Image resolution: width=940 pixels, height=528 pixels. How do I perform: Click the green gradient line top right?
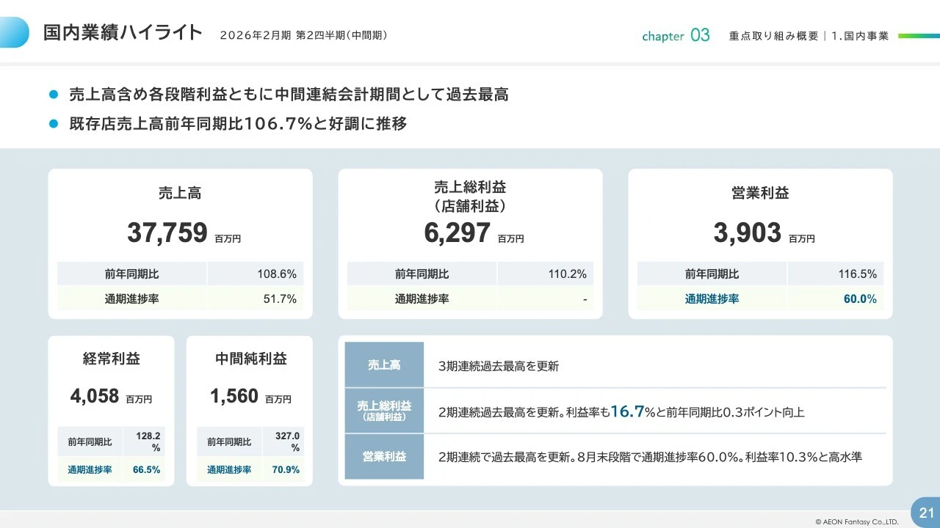click(917, 34)
